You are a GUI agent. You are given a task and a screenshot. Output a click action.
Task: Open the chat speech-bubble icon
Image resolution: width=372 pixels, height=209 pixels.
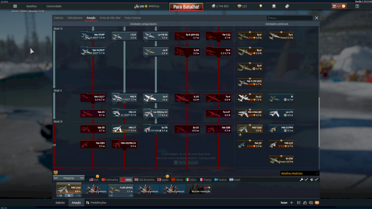[x=311, y=202]
